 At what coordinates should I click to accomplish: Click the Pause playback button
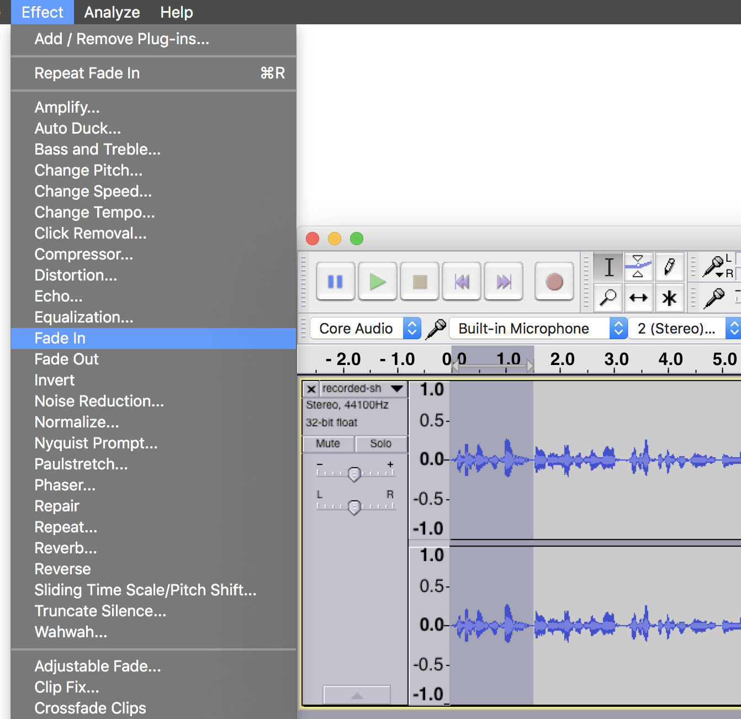[335, 281]
